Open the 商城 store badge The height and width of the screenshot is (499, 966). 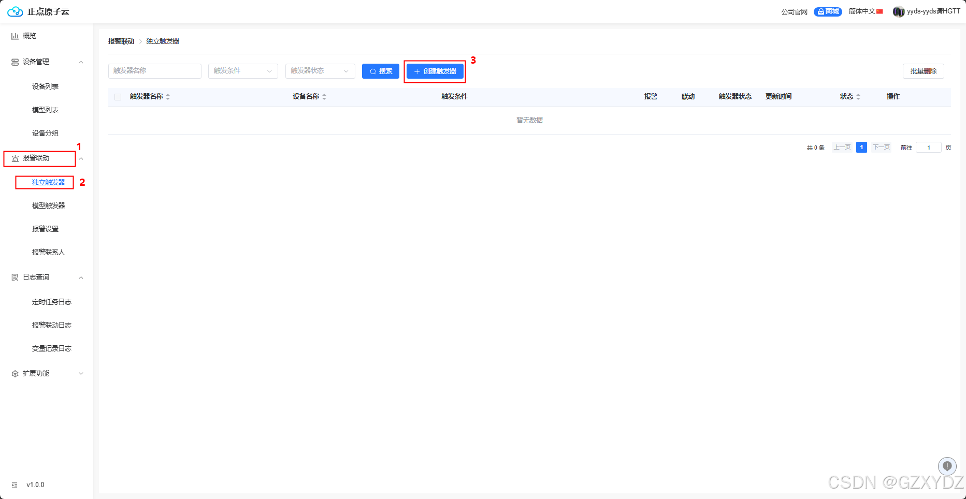tap(828, 11)
